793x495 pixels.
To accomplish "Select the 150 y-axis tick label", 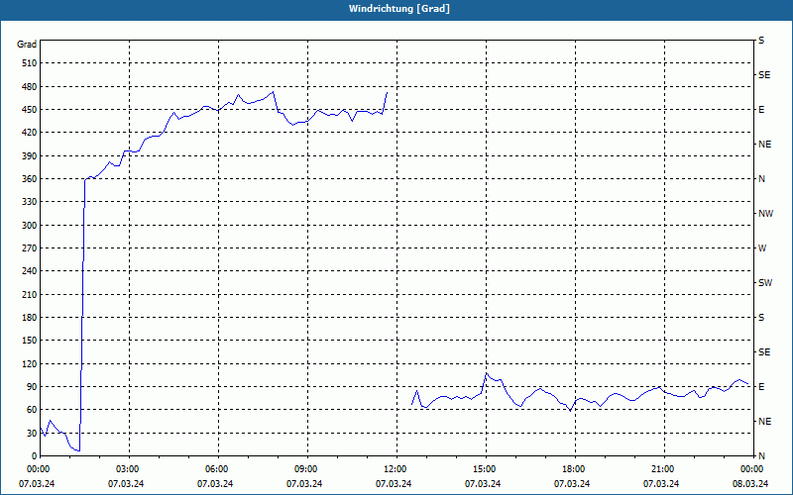I will (30, 341).
